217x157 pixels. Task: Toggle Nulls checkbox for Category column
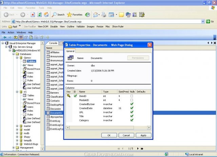tap(132, 120)
